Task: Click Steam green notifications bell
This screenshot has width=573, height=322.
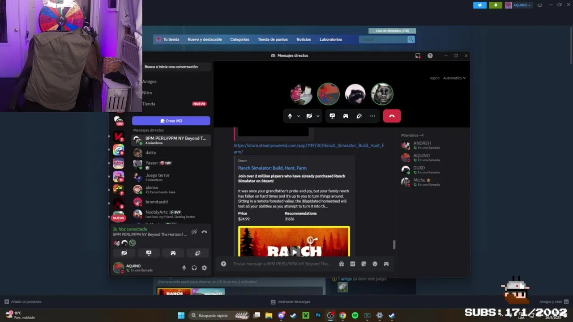Action: (x=496, y=5)
